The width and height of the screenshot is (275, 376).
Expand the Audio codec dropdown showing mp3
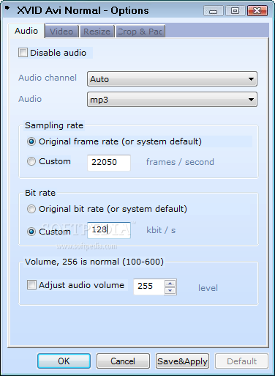(x=172, y=100)
